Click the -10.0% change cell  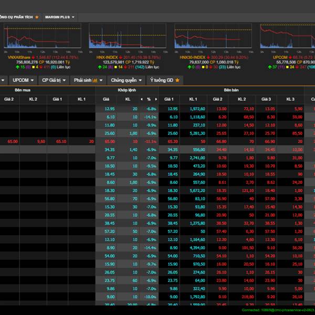150,297
